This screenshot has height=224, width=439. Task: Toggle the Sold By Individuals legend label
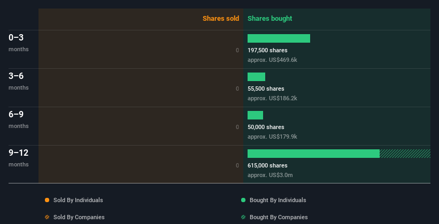tap(78, 200)
